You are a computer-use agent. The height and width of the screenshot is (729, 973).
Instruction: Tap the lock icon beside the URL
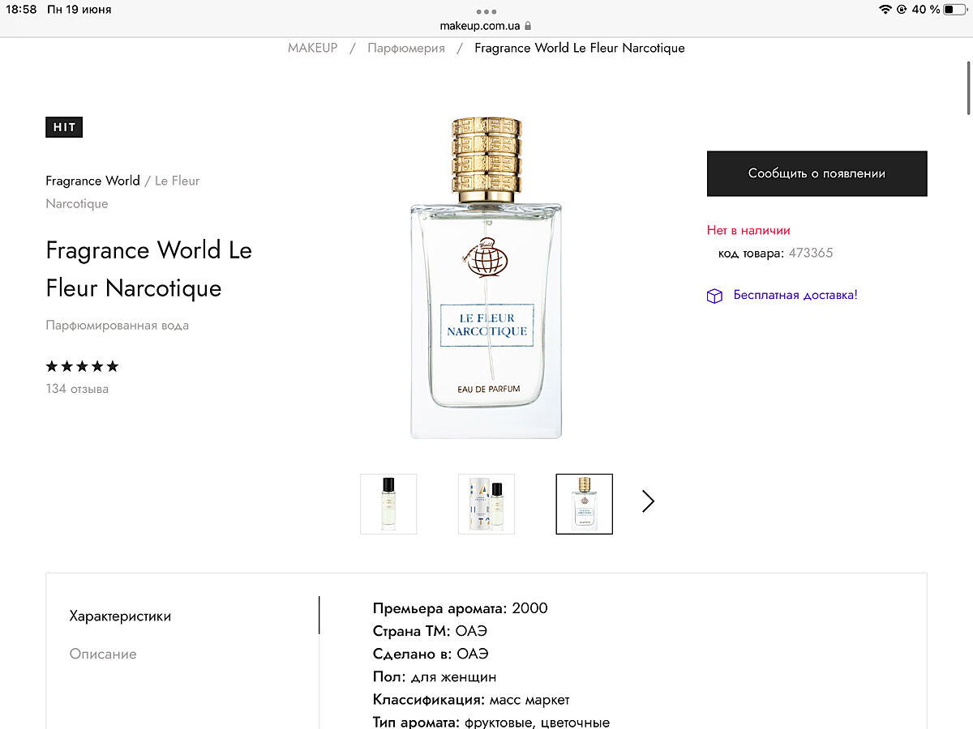click(528, 26)
